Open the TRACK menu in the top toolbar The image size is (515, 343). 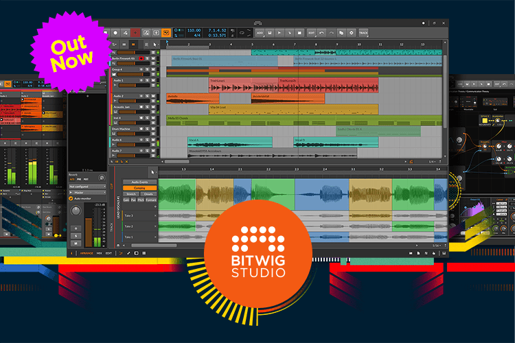[x=363, y=32]
